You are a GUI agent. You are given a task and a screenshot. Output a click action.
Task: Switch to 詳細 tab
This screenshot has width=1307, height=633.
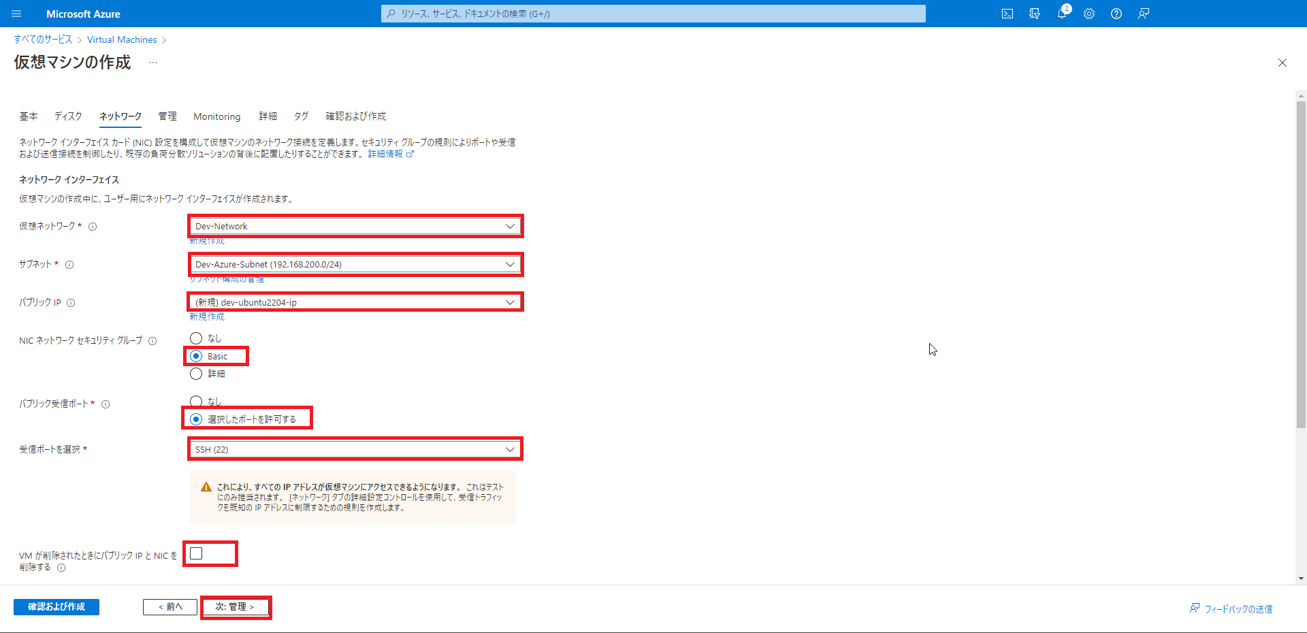268,116
